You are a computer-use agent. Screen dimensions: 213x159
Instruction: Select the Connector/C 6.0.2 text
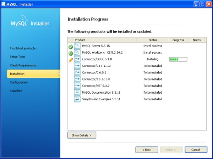click(94, 72)
